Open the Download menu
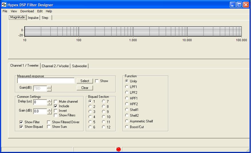 [27, 11]
